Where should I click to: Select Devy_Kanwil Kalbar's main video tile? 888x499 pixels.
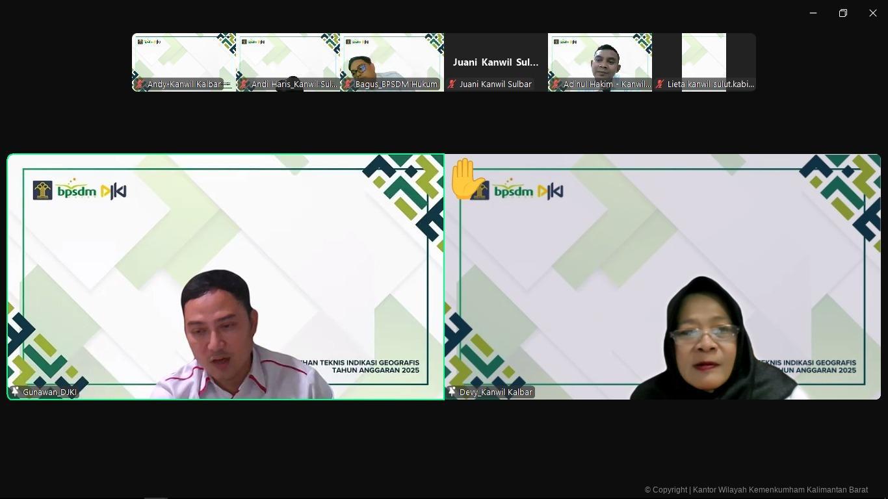[x=662, y=276]
